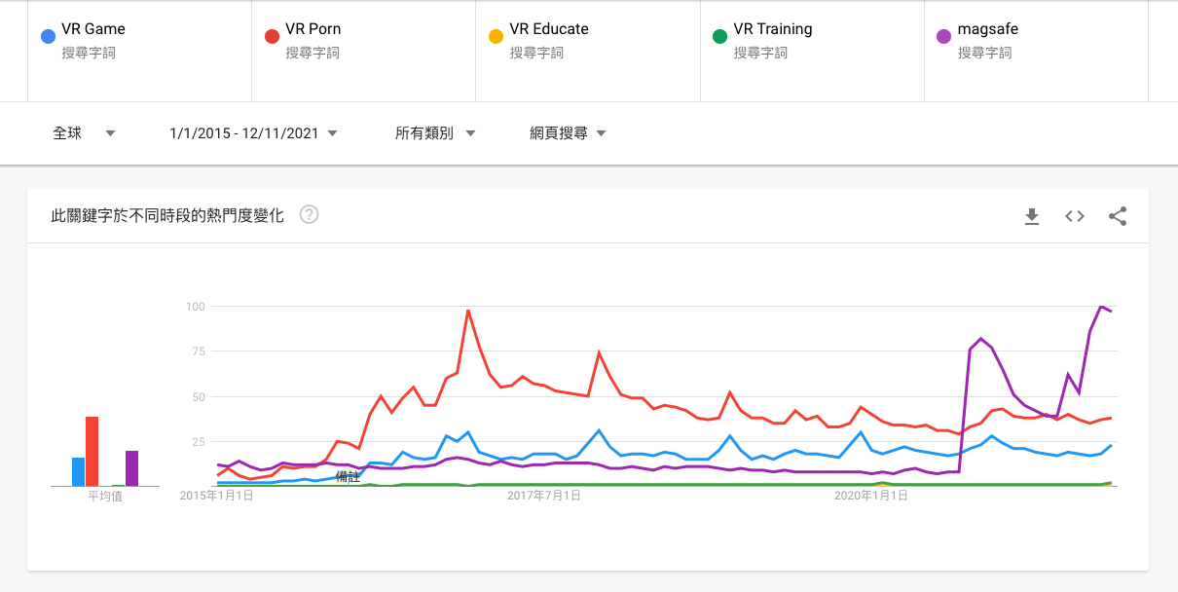Image resolution: width=1178 pixels, height=592 pixels.
Task: Click the yellow VR Educate color dot
Action: 496,37
